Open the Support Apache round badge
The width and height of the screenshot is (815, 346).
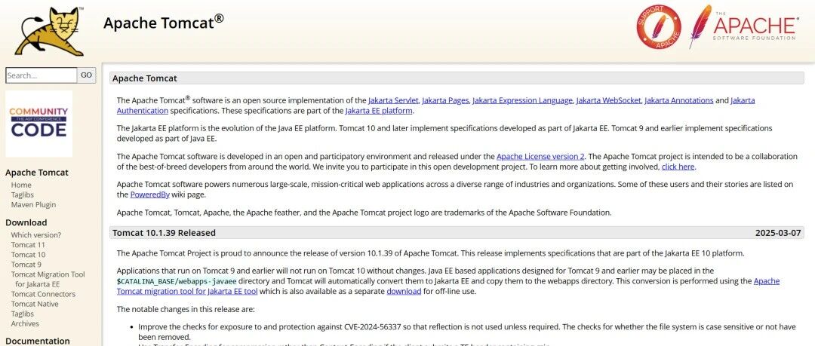tap(659, 27)
